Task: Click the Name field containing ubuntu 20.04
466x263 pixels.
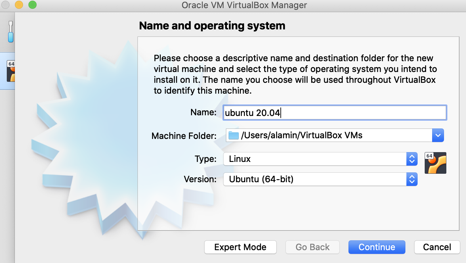Action: [x=335, y=113]
